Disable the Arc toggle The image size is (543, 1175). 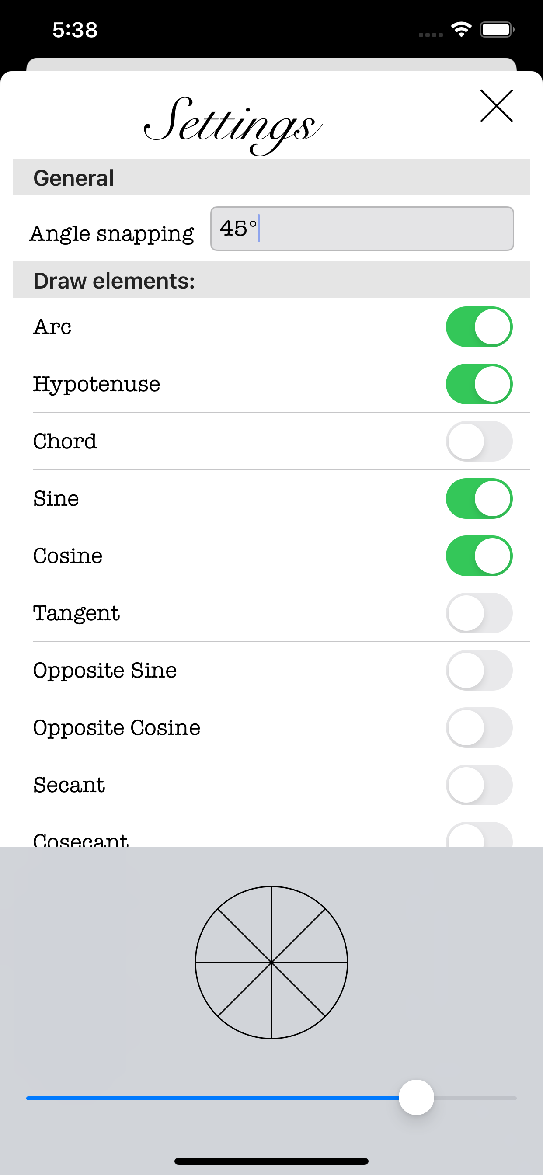(x=479, y=327)
